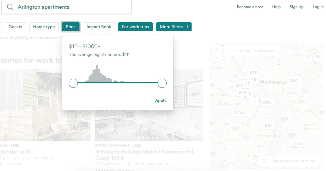This screenshot has height=171, width=326.
Task: Click the price histogram chart
Action: (x=108, y=74)
